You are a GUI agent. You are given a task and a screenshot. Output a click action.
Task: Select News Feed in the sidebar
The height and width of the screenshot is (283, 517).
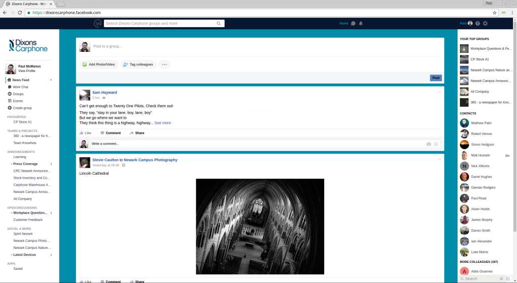click(x=21, y=80)
